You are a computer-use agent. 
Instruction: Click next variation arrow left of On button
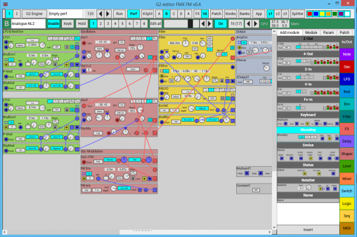tap(209, 24)
